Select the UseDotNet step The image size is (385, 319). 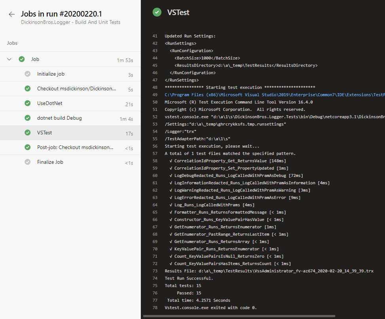(70, 103)
